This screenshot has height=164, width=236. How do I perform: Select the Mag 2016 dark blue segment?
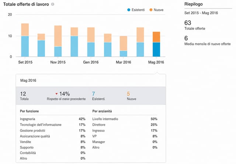pos(156,50)
